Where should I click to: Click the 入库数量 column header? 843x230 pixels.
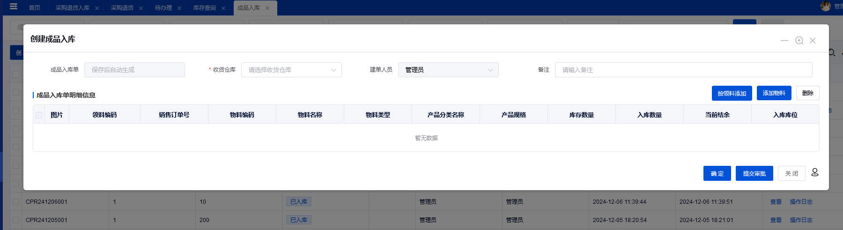[x=650, y=115]
